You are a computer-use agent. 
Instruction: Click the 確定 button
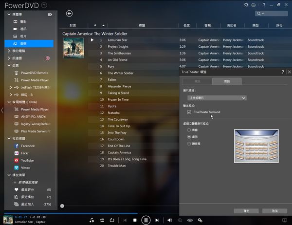click(245, 211)
